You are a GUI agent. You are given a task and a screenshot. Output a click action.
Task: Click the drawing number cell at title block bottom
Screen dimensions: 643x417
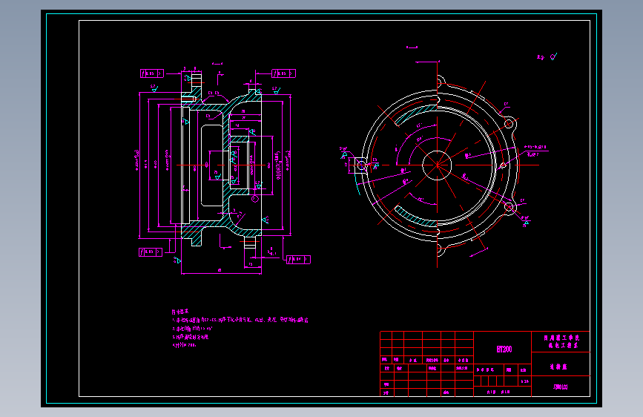pos(560,387)
